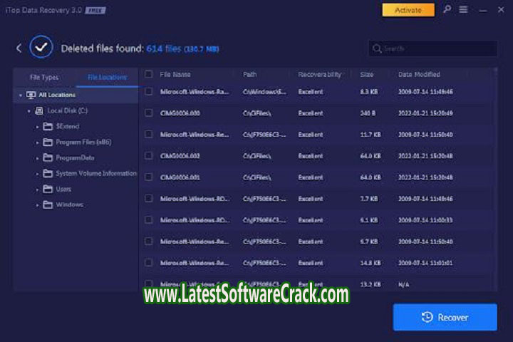Click the C:\Windows\S... path cell
This screenshot has width=513, height=342.
click(264, 92)
